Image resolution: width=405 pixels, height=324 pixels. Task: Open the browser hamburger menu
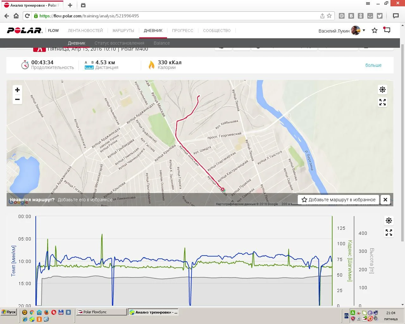tap(368, 3)
